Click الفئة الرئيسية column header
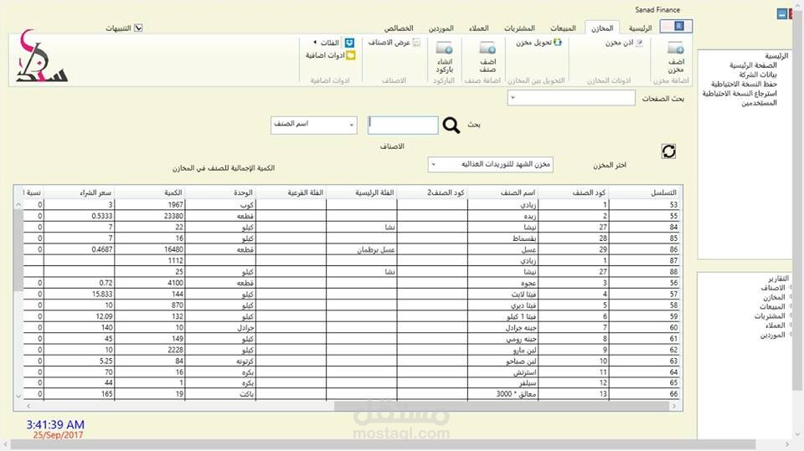 point(361,192)
